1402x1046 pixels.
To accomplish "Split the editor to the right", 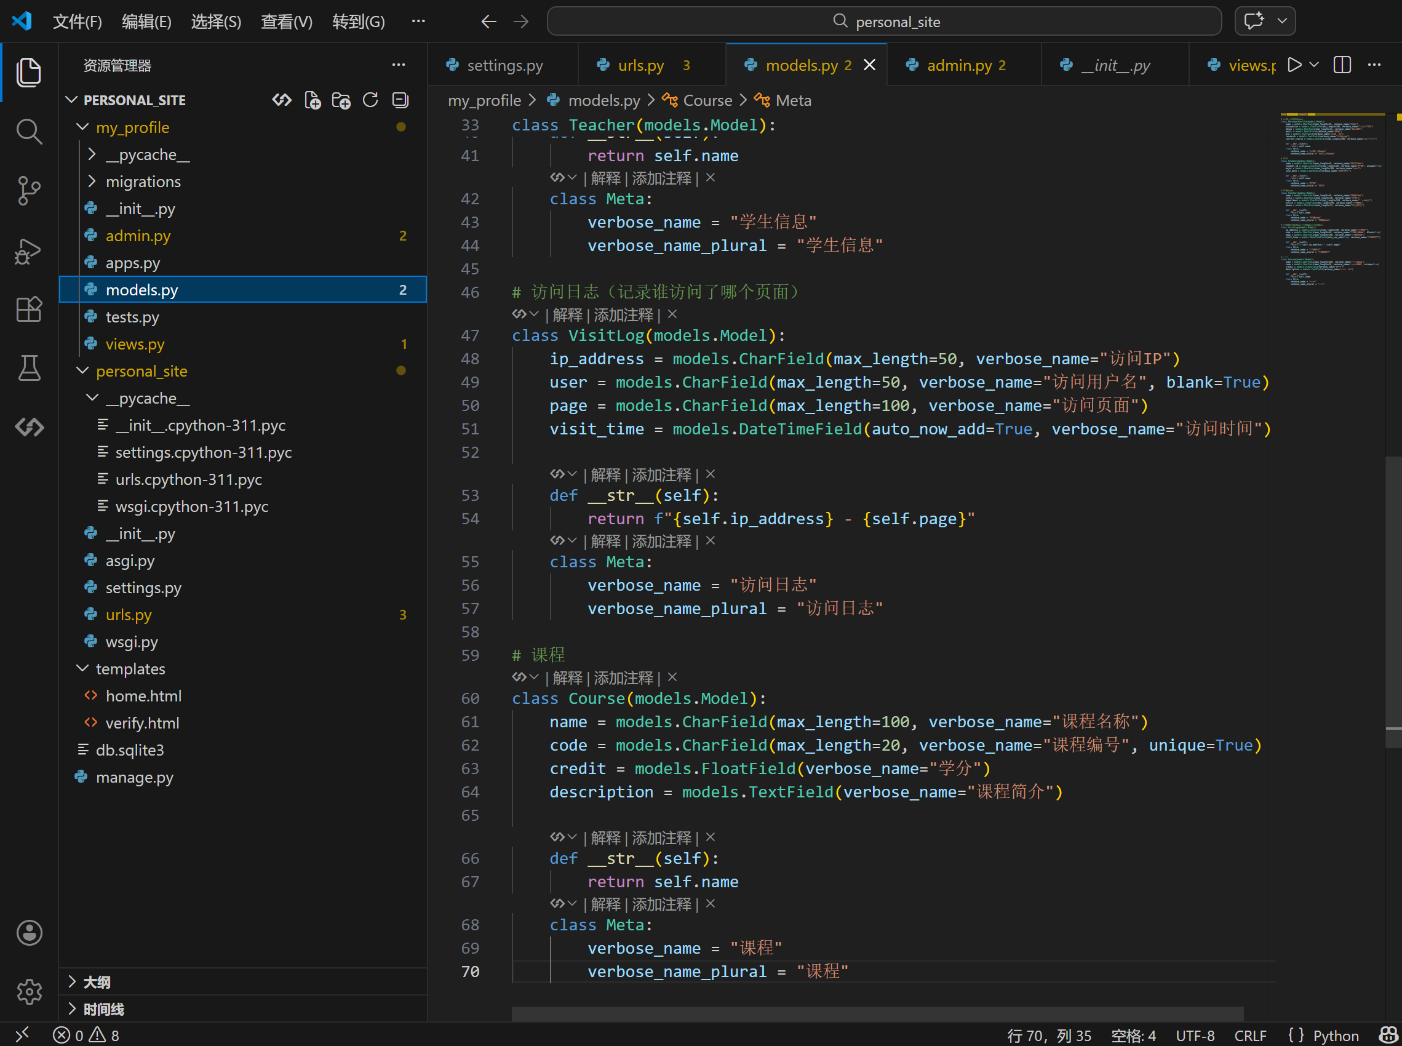I will click(1342, 65).
